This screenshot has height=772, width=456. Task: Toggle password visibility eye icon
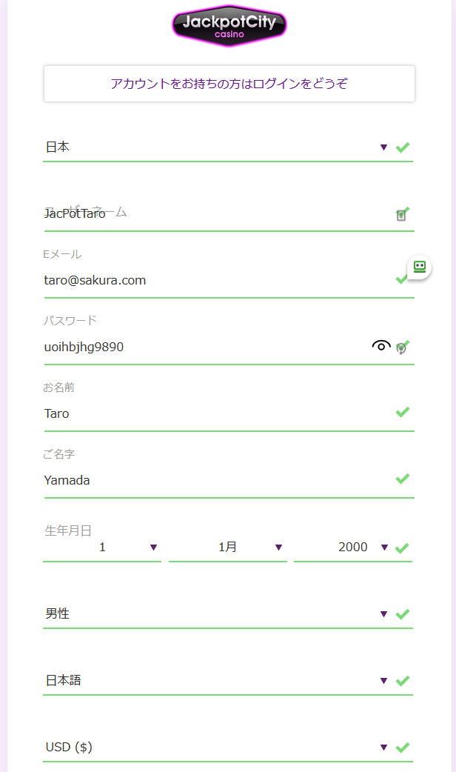(381, 346)
